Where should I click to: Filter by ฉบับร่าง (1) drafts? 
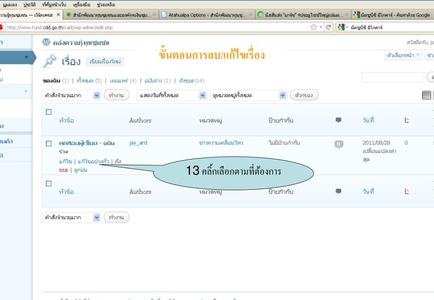coord(157,81)
